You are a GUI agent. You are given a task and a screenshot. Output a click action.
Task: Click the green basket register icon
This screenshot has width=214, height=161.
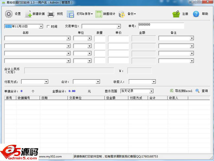[x=176, y=14]
